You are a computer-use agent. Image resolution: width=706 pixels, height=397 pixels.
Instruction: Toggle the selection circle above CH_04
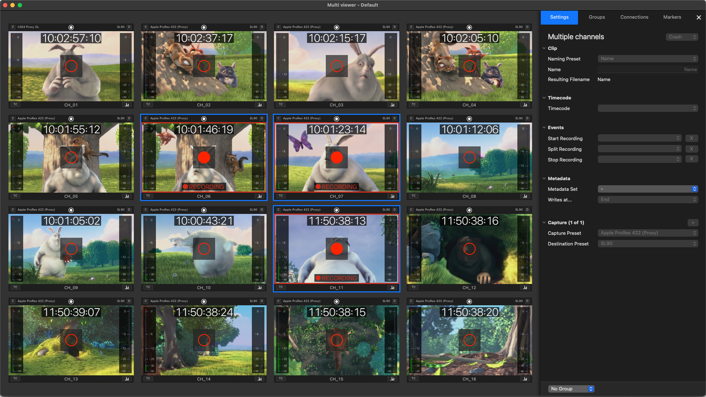point(470,28)
